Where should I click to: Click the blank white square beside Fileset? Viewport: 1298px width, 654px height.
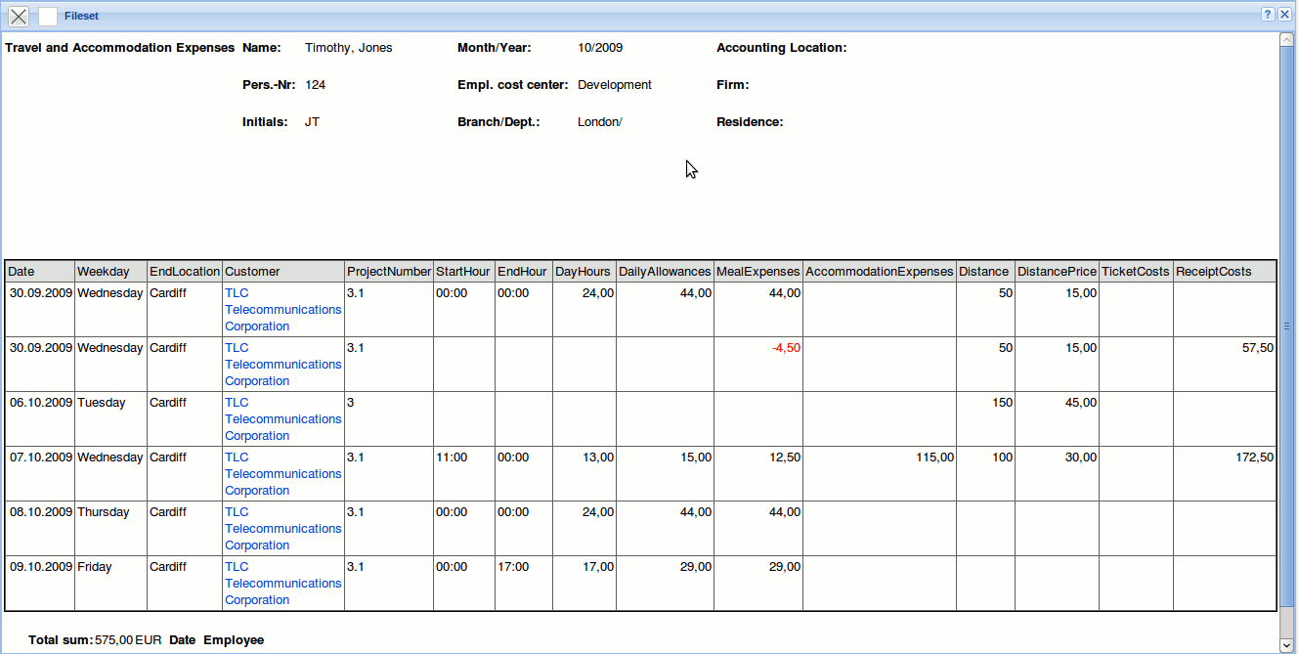[48, 17]
